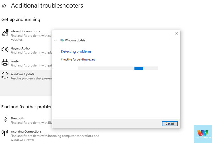This screenshot has width=212, height=143.
Task: Click the Home icon beside Additional troubleshooters
Action: [x=4, y=6]
